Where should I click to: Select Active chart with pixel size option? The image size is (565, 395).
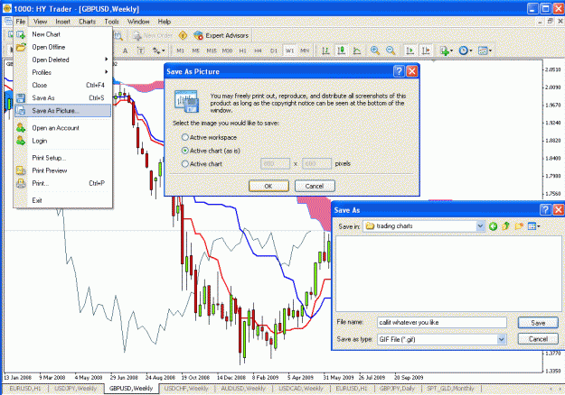click(x=184, y=164)
